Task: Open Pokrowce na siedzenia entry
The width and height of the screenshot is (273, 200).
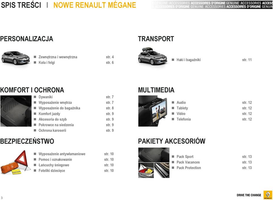Action: [56, 125]
